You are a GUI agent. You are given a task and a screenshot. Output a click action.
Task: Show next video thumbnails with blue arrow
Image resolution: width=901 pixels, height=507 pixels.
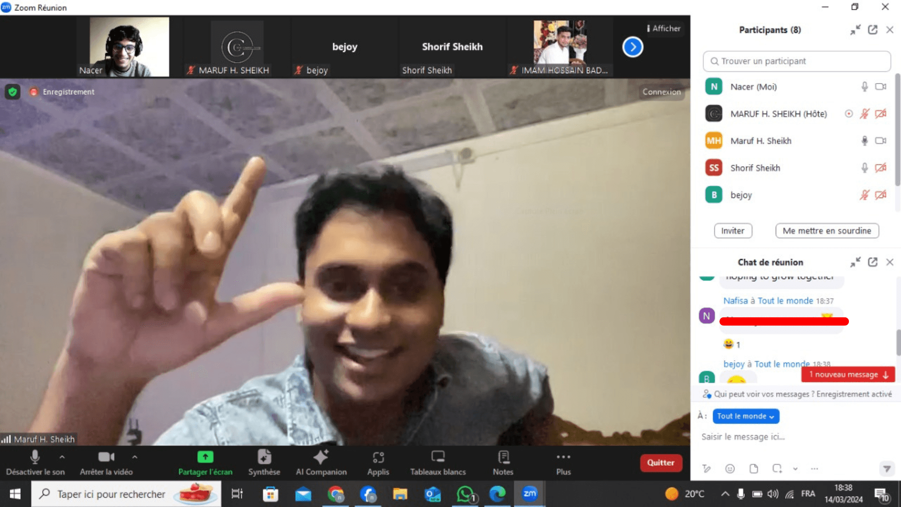point(633,47)
